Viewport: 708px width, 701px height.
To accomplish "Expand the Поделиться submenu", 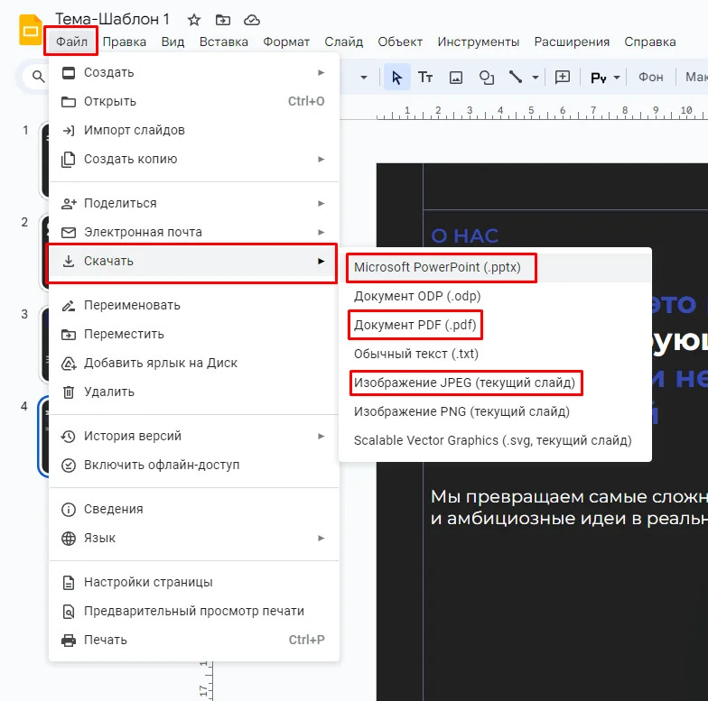I will [x=193, y=204].
